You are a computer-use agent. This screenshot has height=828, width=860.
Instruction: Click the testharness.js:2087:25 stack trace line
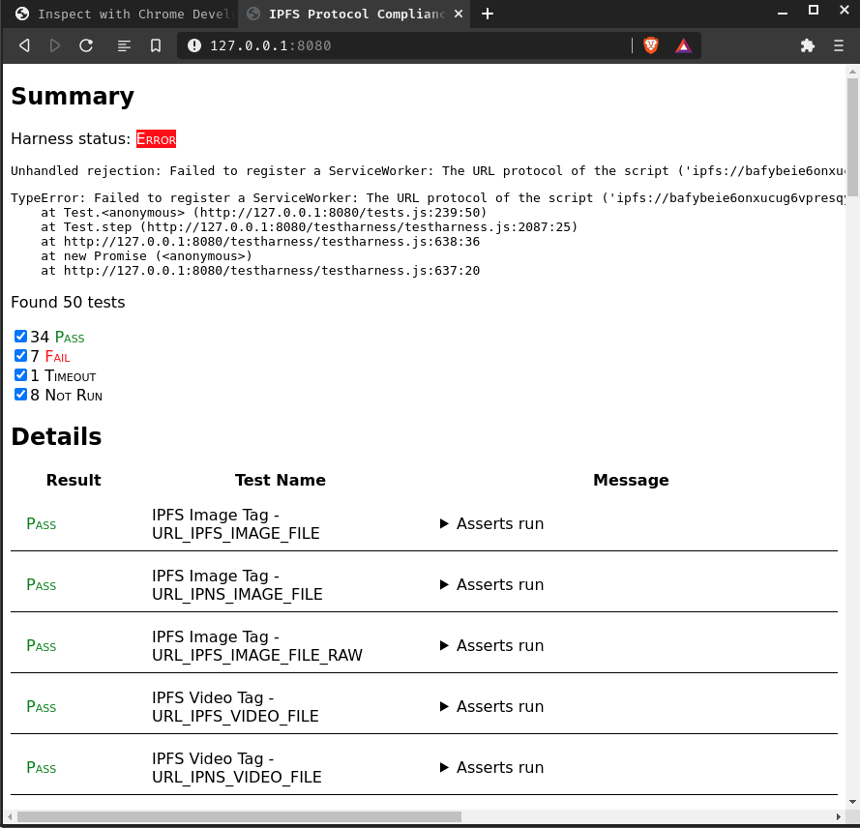point(310,227)
